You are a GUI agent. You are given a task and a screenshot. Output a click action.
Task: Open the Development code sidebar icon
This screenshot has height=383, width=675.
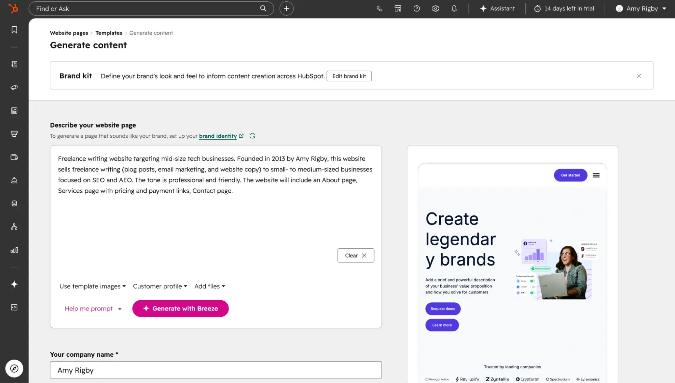tap(14, 307)
